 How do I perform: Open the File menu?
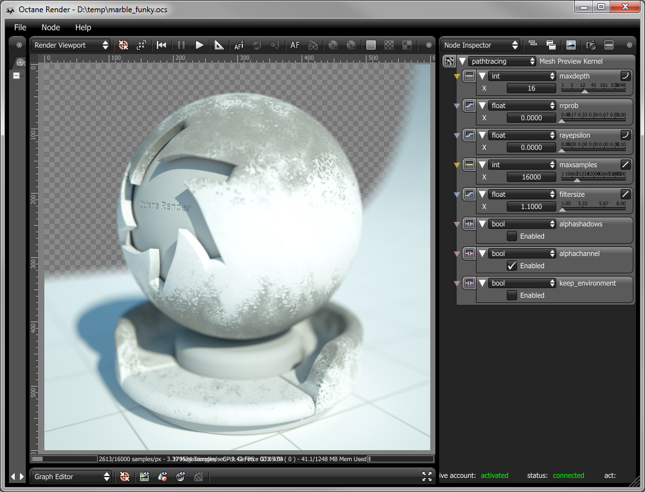(20, 27)
